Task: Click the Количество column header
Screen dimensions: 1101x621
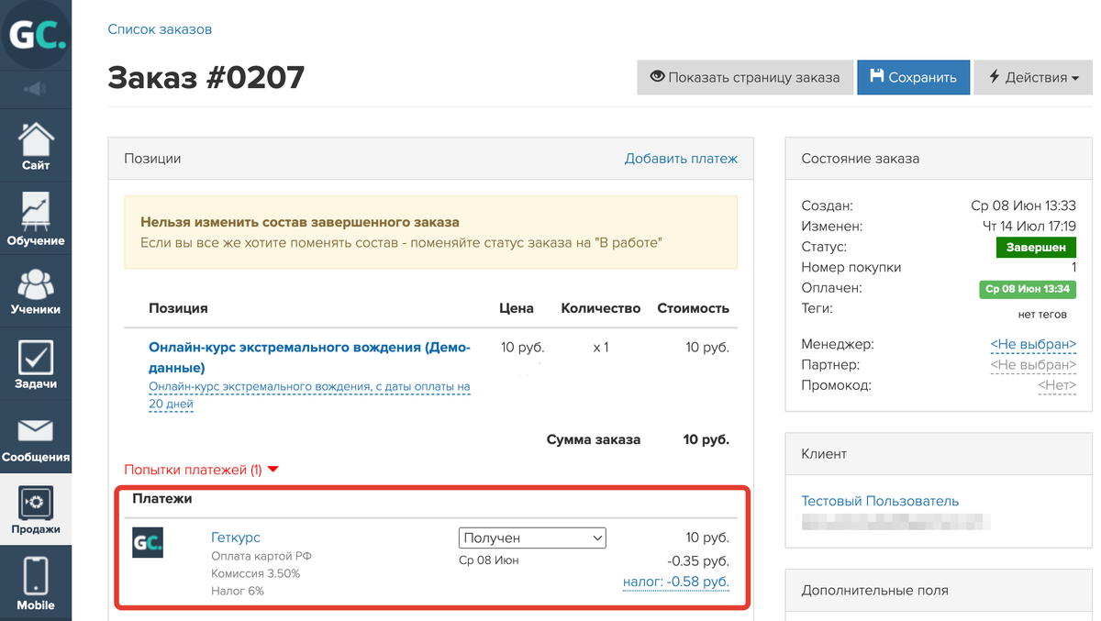Action: [x=600, y=308]
